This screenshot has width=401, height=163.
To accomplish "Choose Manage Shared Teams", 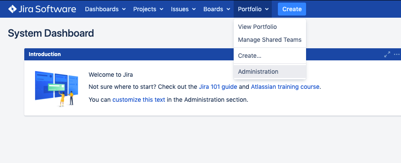I will coord(270,40).
